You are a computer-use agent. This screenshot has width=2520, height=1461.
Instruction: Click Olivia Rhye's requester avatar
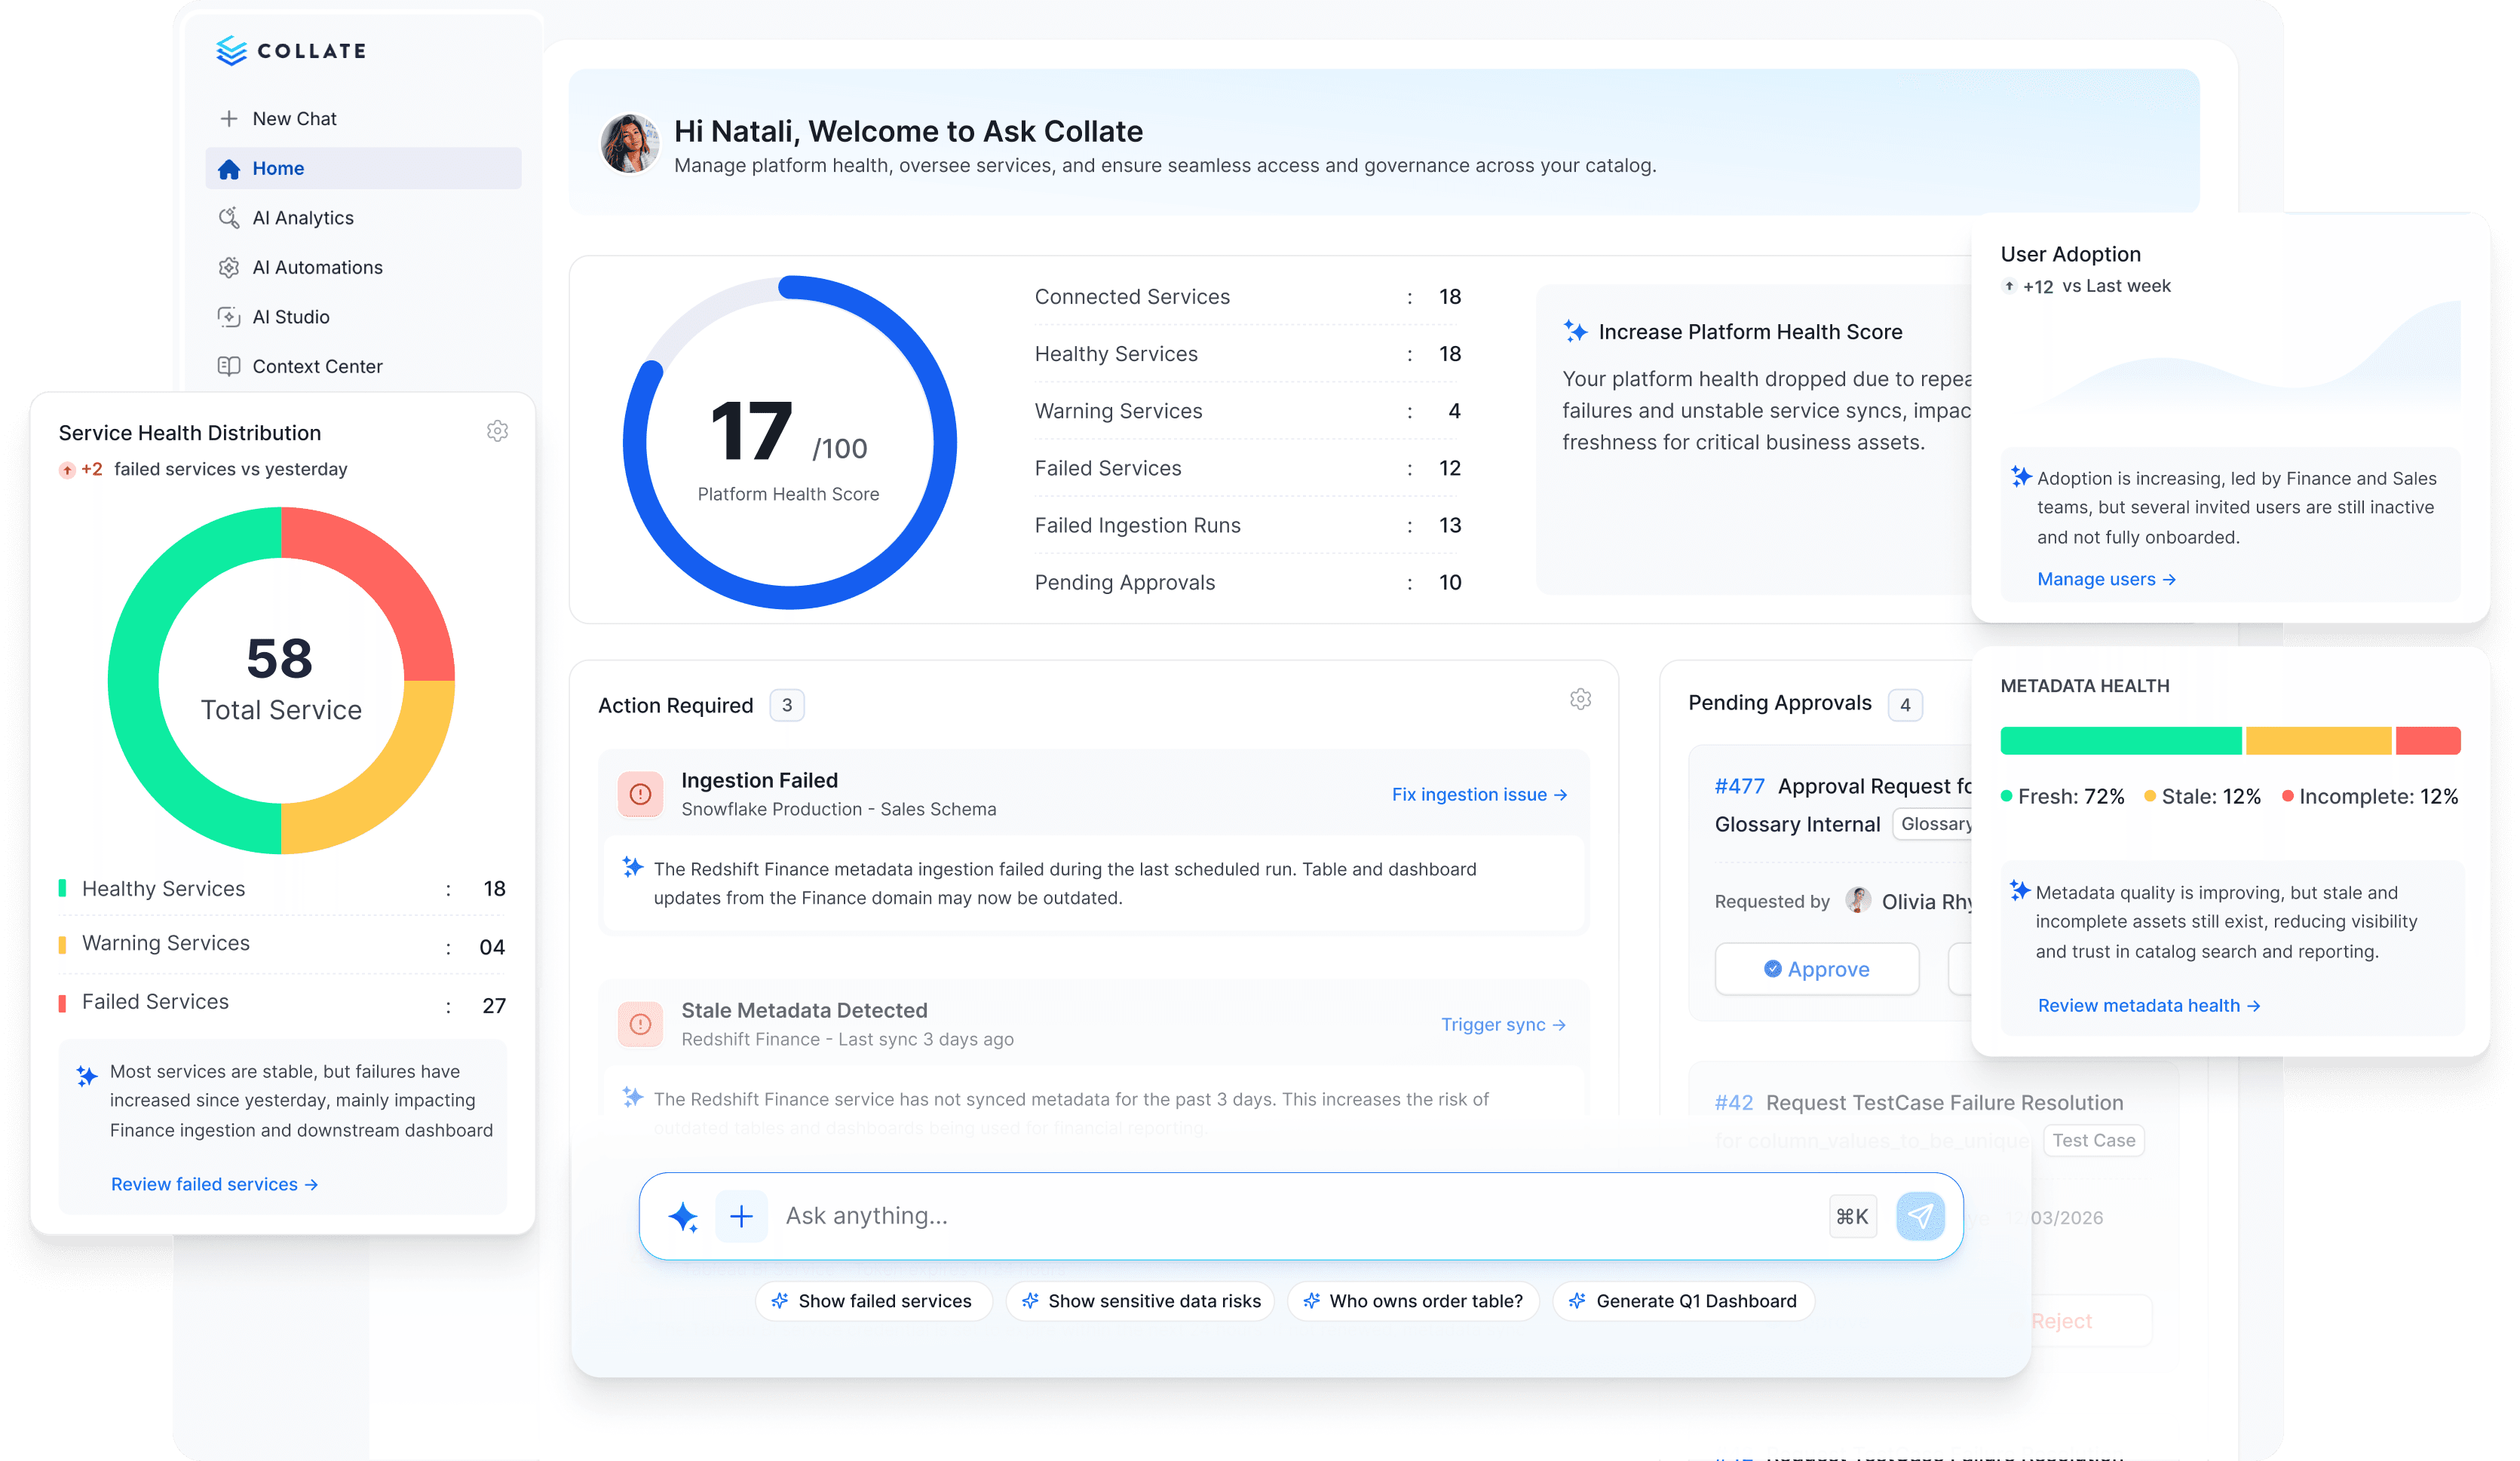pos(1858,900)
